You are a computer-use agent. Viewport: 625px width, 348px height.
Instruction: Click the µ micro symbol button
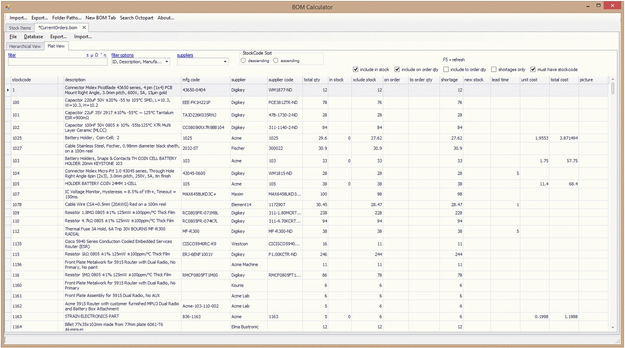(91, 55)
